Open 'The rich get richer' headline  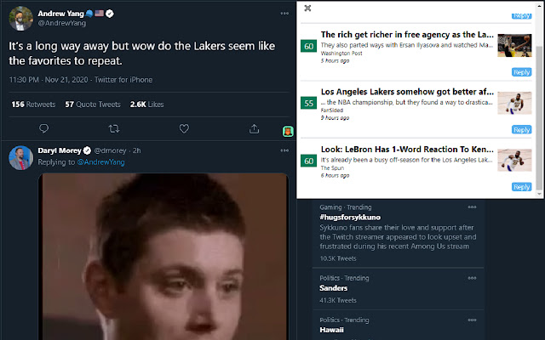click(407, 35)
